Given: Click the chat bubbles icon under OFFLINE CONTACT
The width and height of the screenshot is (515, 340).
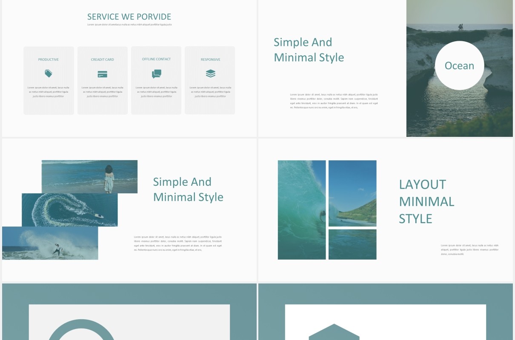Looking at the screenshot, I should 156,74.
